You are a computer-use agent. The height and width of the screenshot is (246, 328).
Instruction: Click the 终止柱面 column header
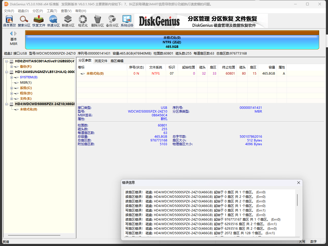(x=227, y=67)
